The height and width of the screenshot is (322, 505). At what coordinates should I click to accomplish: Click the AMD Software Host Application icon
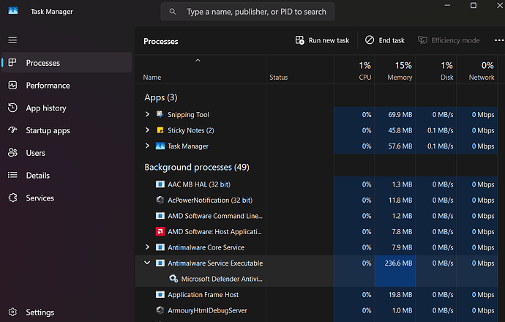click(160, 232)
